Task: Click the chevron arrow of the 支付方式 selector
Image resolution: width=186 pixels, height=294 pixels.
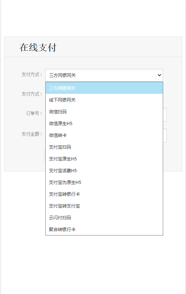Action: point(159,75)
